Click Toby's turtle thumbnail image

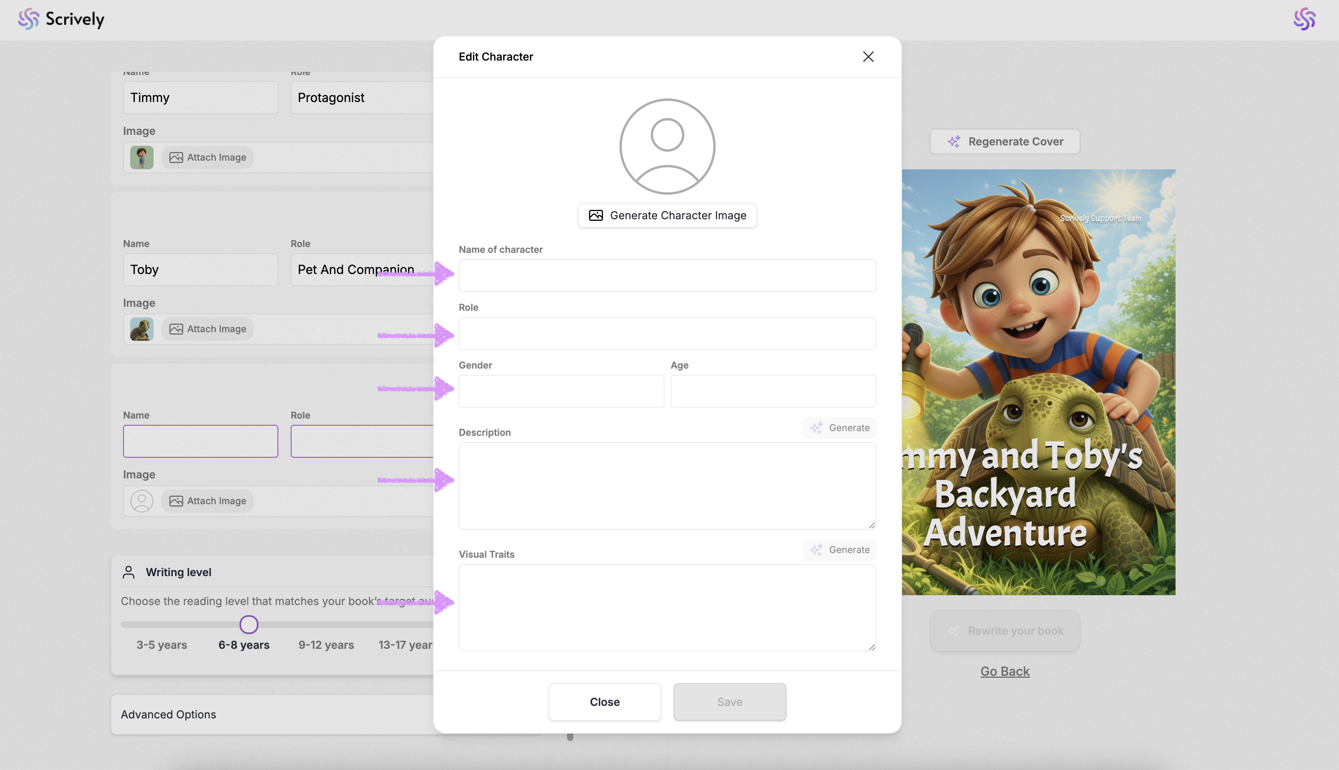[142, 329]
